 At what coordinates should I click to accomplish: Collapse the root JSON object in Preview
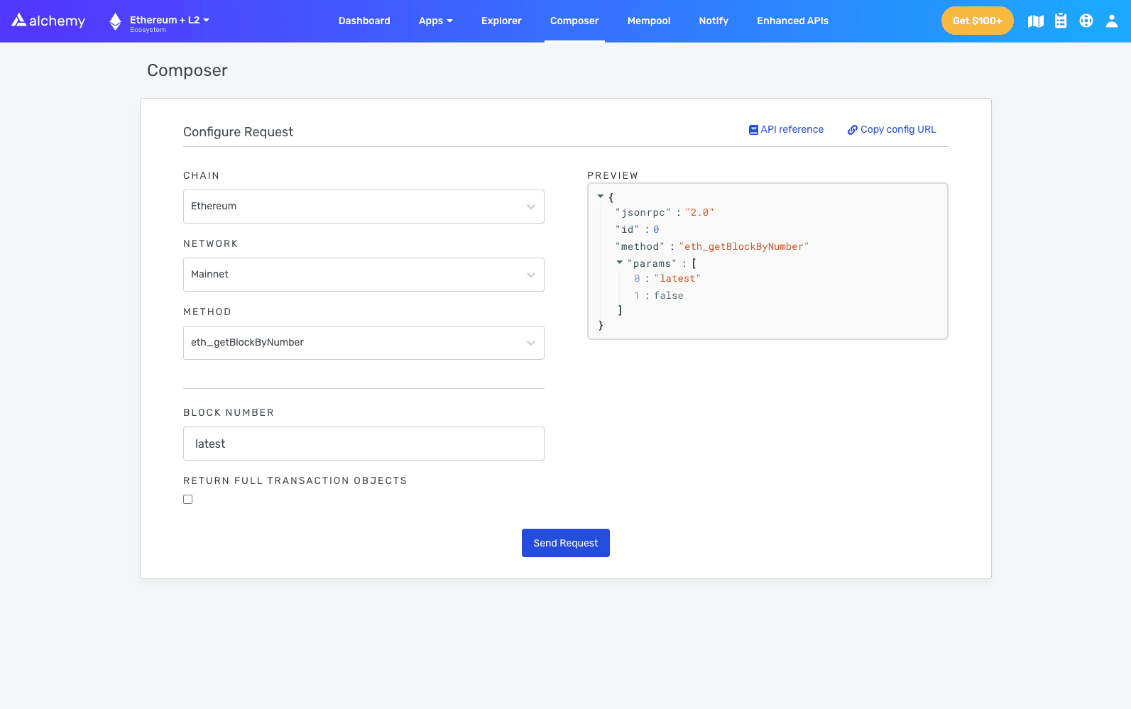pos(601,197)
